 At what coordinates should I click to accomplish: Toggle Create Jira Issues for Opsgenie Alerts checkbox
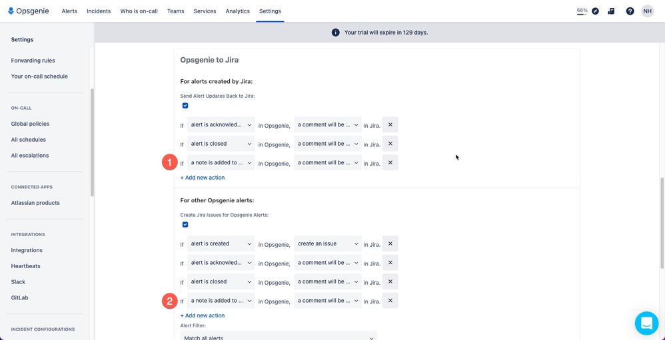[185, 225]
